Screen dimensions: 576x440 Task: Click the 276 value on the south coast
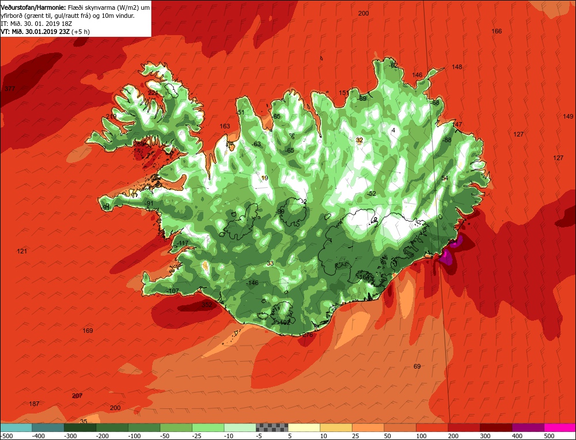(x=308, y=335)
